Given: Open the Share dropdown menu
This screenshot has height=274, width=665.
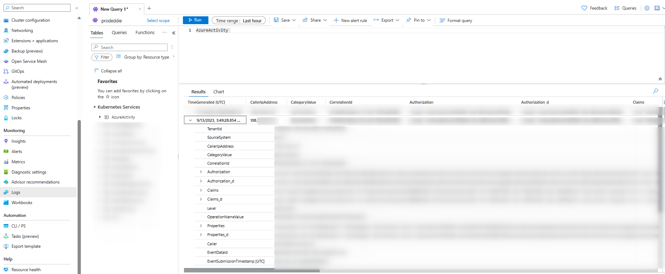Looking at the screenshot, I should coord(315,20).
